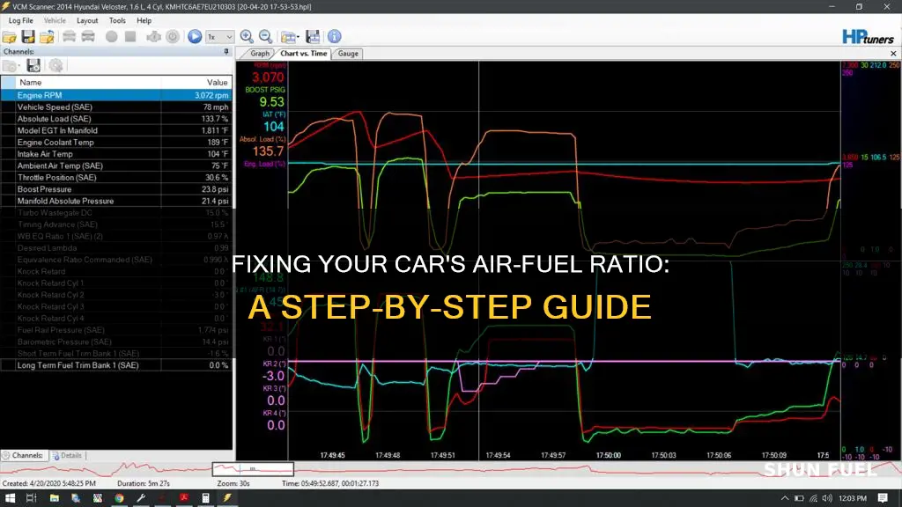Click the KR 2 value -3.0 label

273,376
